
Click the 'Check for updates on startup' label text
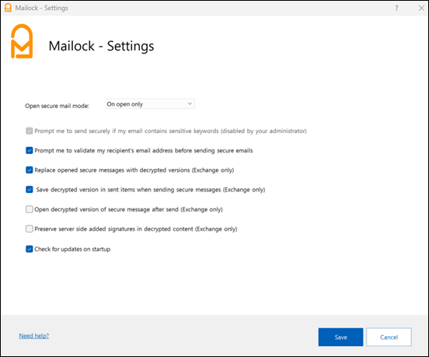(x=72, y=249)
